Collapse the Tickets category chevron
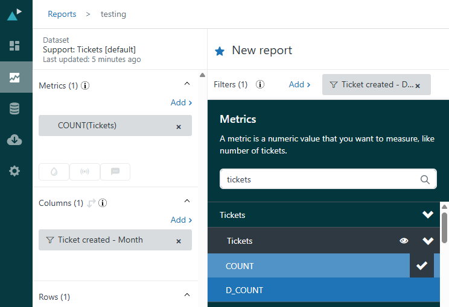Viewport: 449px width, 307px height. tap(428, 215)
